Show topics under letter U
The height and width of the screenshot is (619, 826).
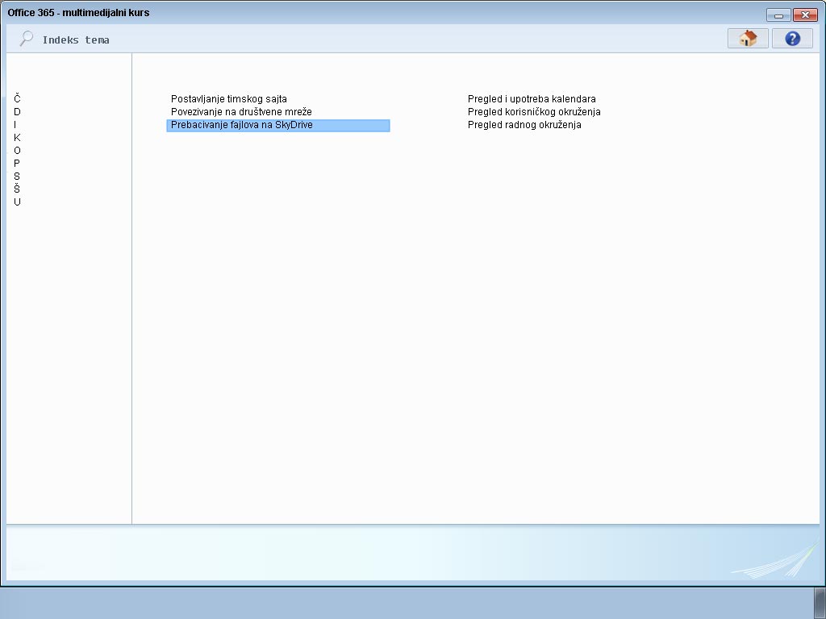click(x=17, y=202)
